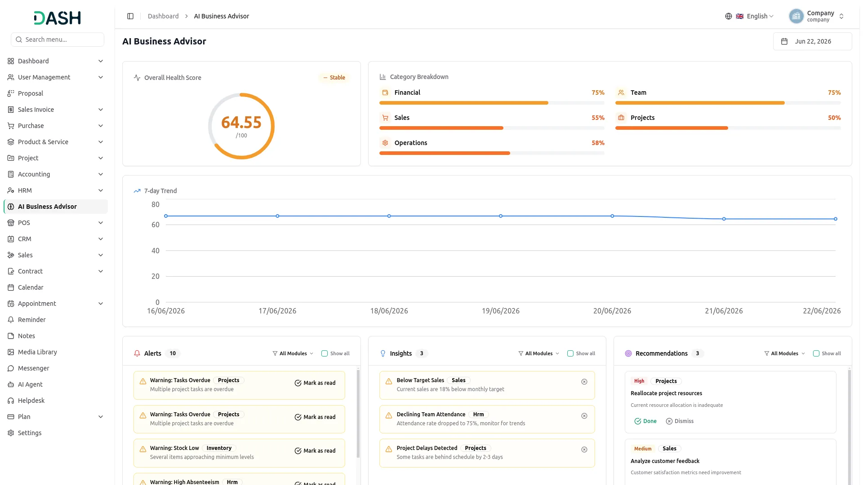Open the Dashboard sidebar menu

56,61
